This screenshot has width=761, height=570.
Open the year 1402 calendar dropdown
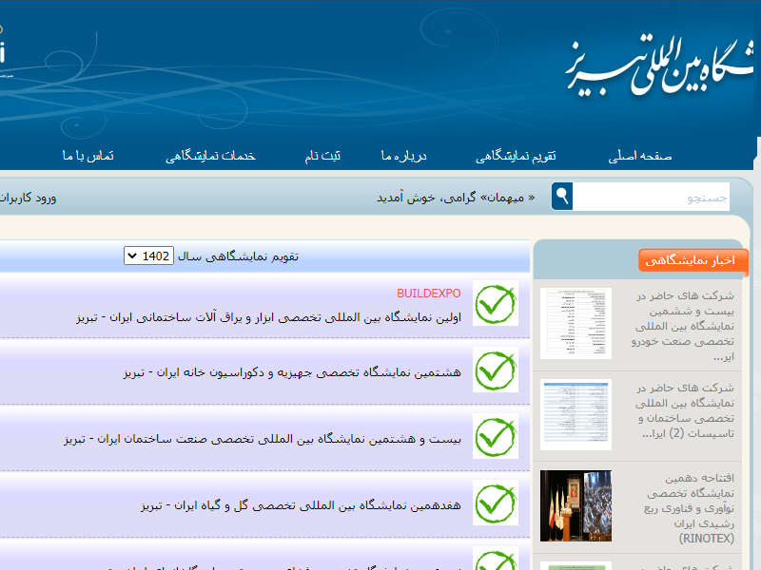click(x=148, y=256)
